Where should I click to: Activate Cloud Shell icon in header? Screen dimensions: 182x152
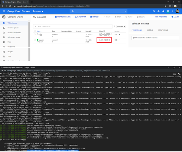(x=154, y=11)
